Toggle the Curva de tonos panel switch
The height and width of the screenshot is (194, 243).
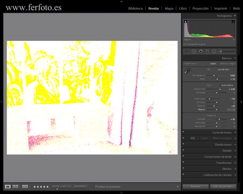point(183,132)
